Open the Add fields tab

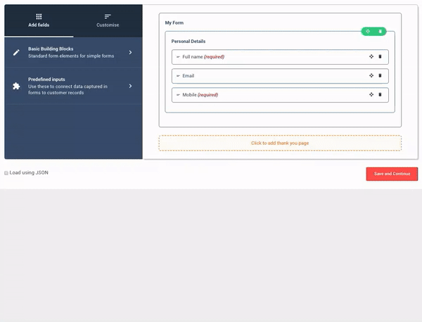39,20
